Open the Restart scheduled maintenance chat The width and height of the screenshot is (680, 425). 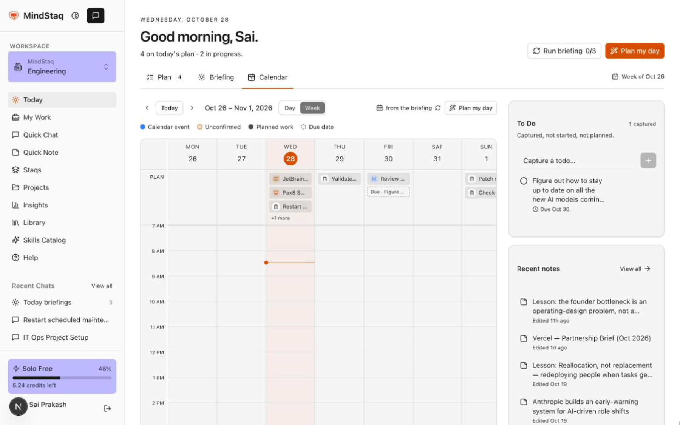point(62,320)
